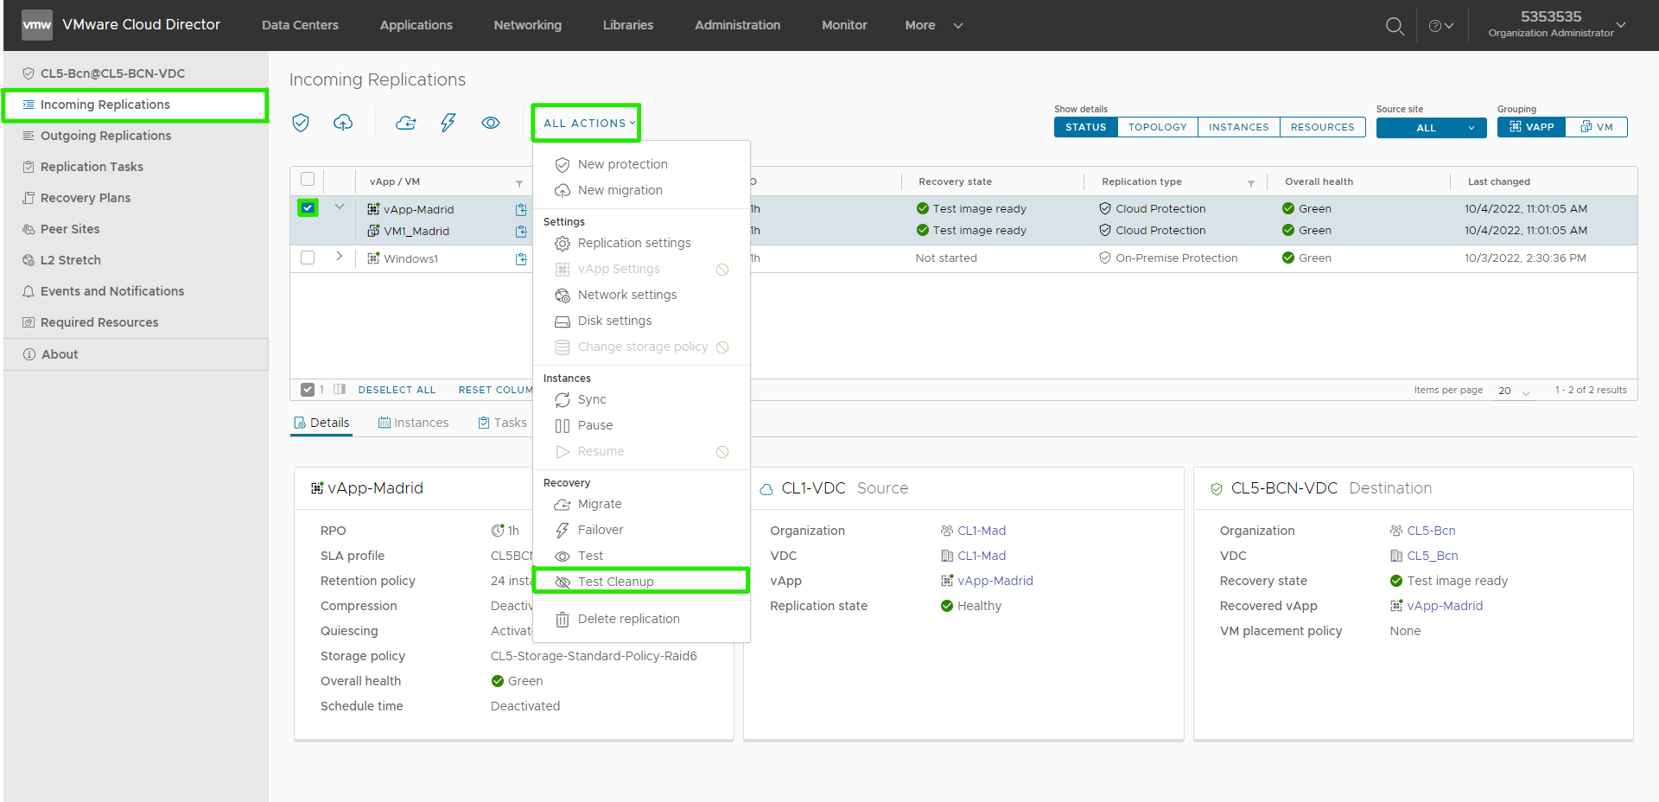
Task: Click the vmw logo
Action: point(36,25)
